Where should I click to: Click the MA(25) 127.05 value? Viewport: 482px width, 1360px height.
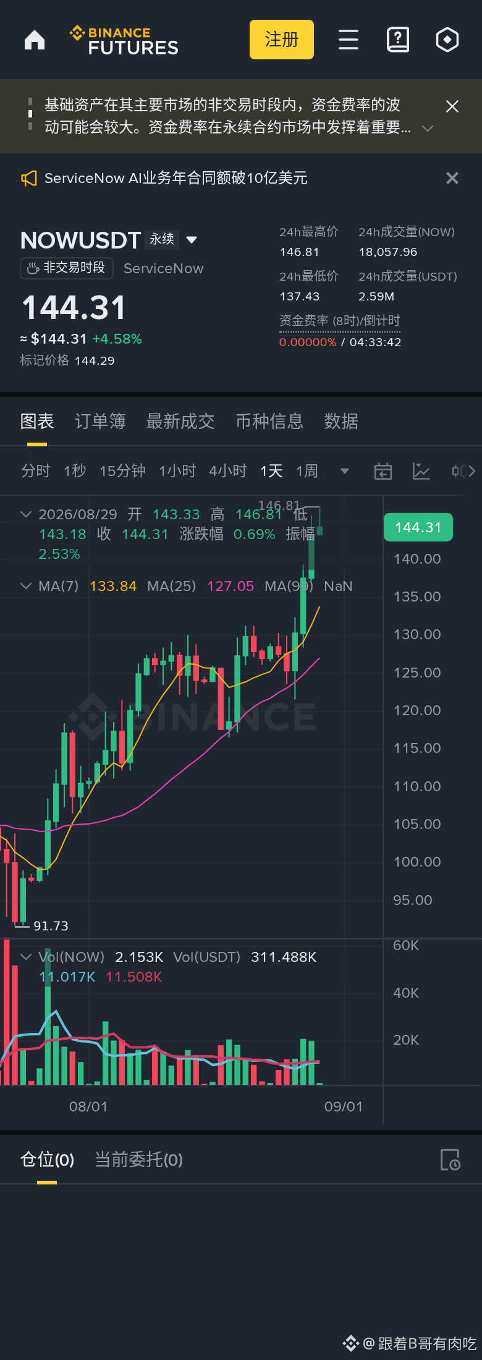click(230, 586)
